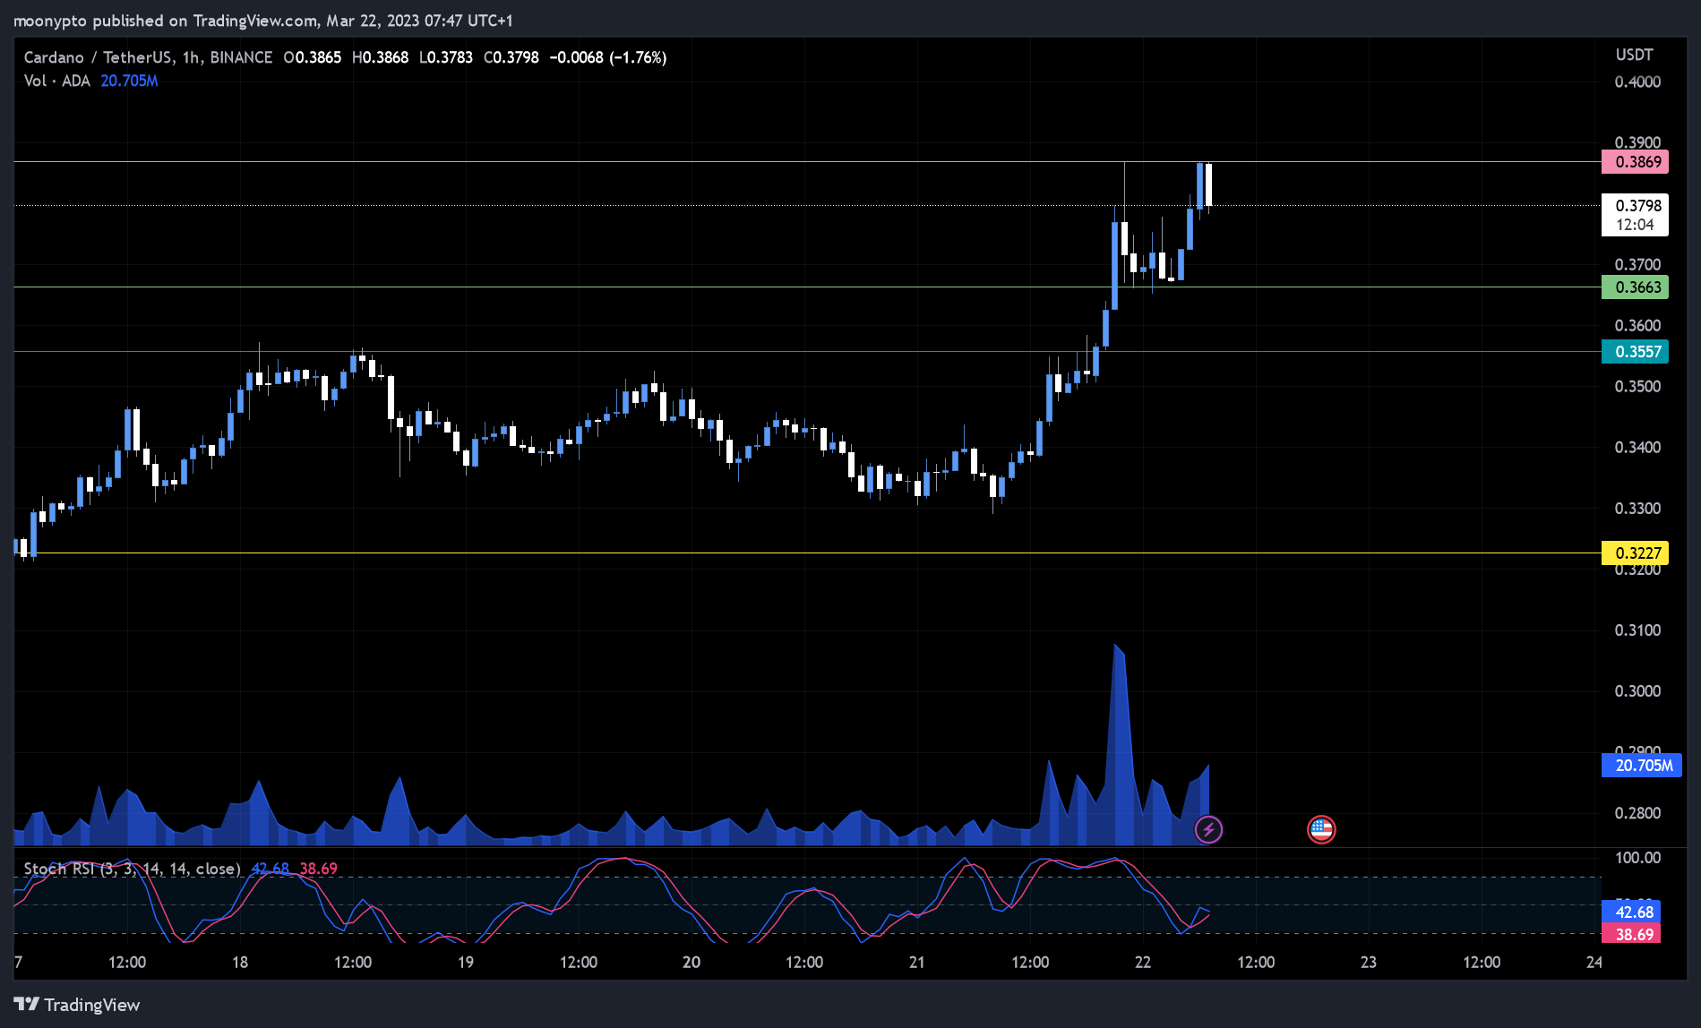Click the 0.3000 price axis tick

1637,691
